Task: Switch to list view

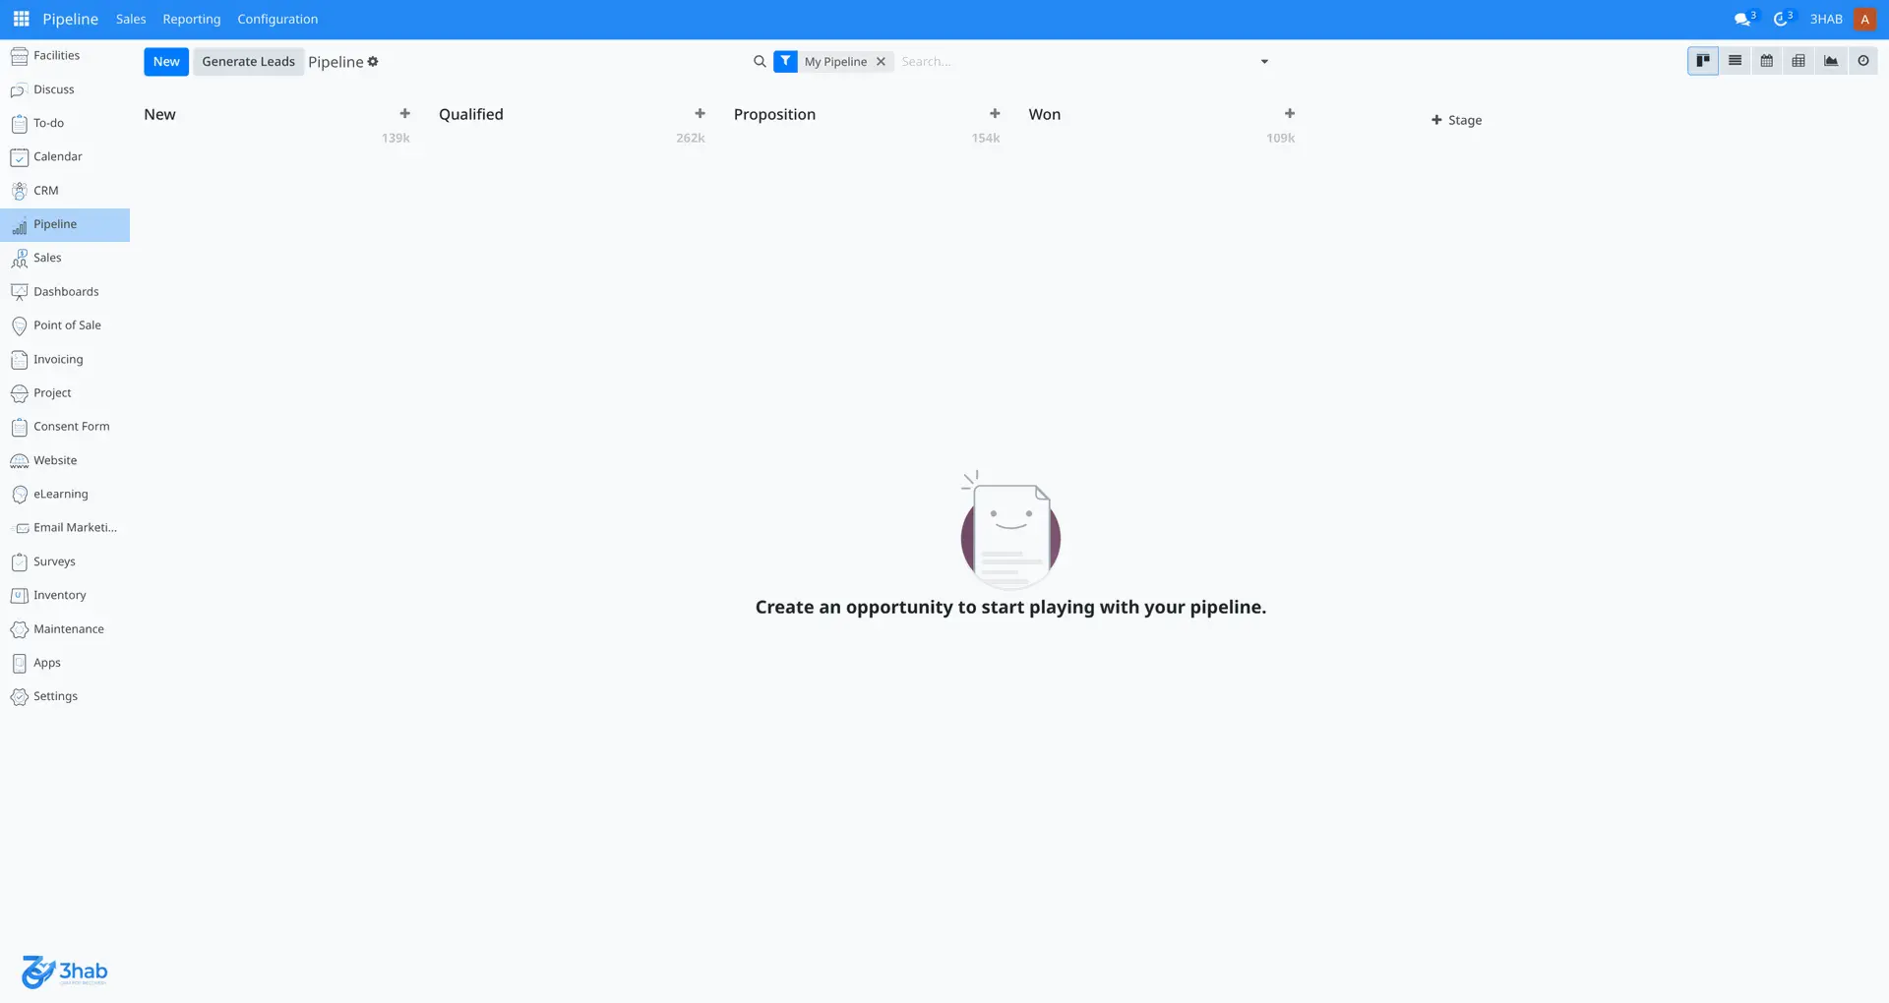Action: click(1735, 61)
